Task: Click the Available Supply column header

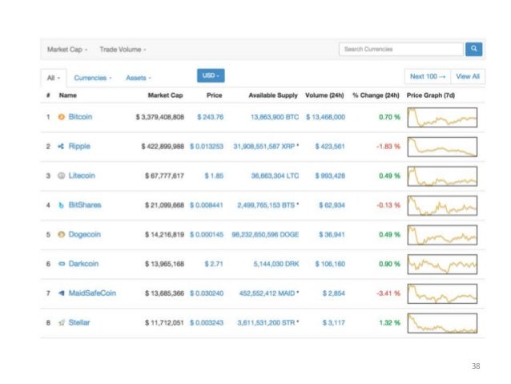Action: tap(273, 95)
